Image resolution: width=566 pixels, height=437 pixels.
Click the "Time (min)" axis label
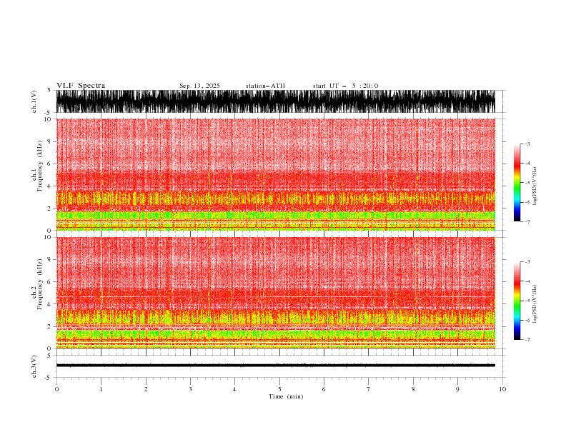286,396
